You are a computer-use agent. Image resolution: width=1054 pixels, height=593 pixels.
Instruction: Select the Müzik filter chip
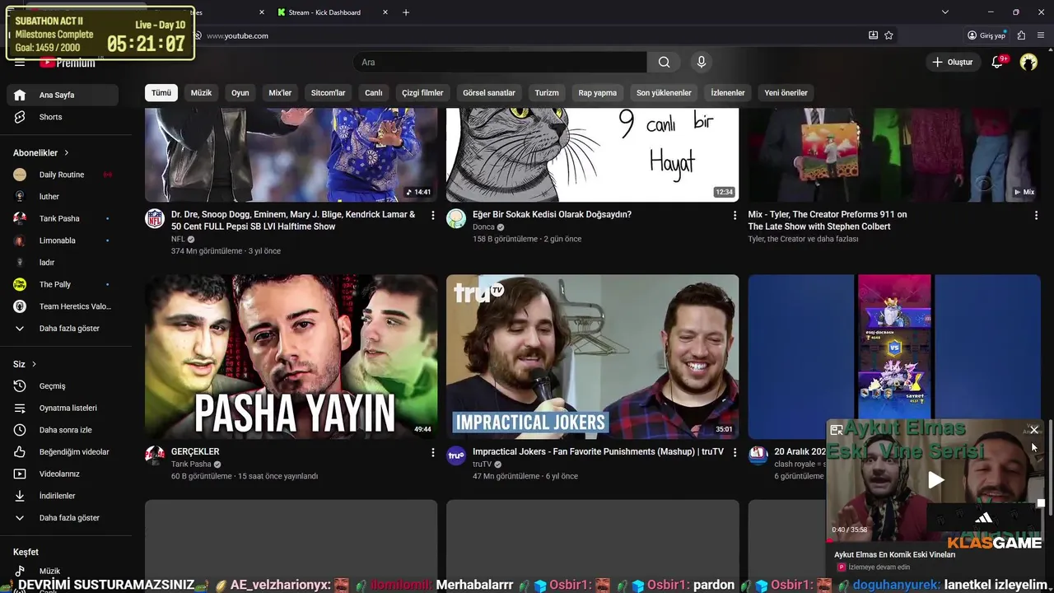[x=202, y=92]
